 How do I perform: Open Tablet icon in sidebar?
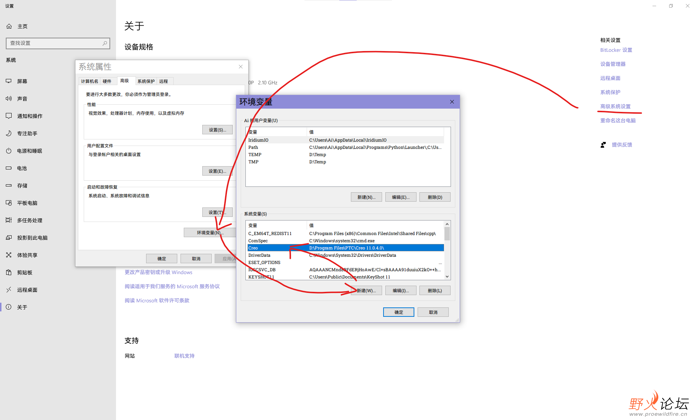point(9,203)
